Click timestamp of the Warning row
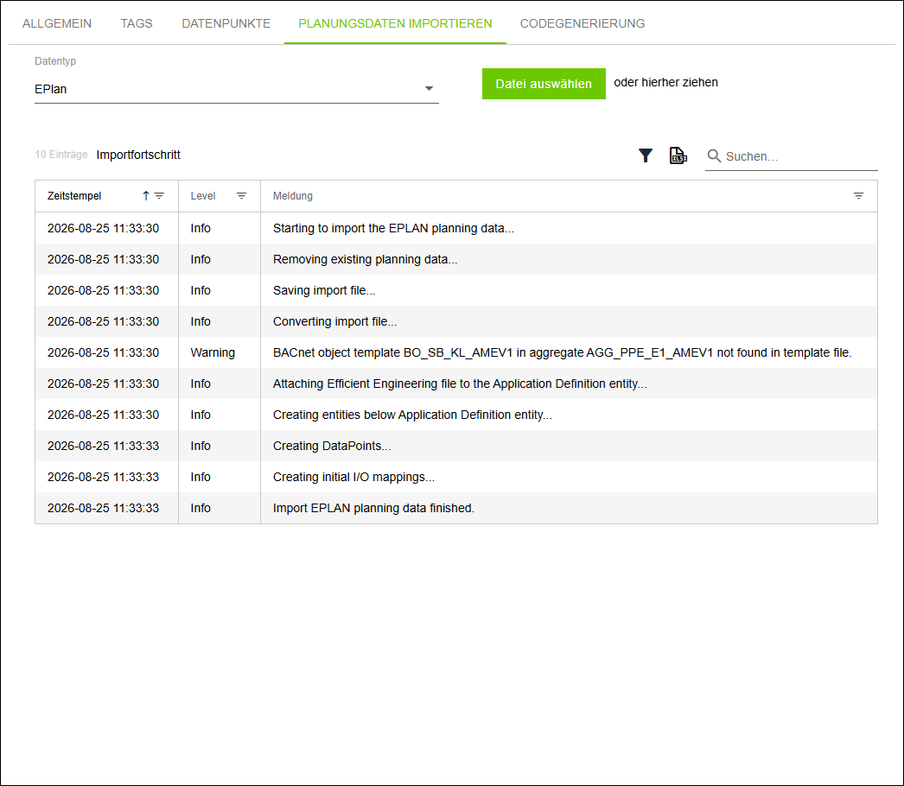Viewport: 904px width, 786px height. tap(103, 352)
